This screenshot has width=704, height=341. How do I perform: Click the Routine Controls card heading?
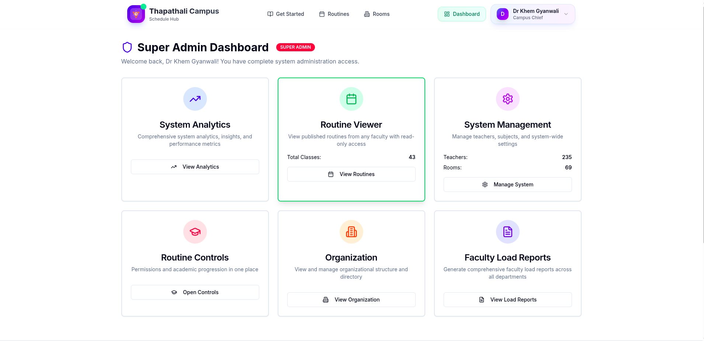195,258
